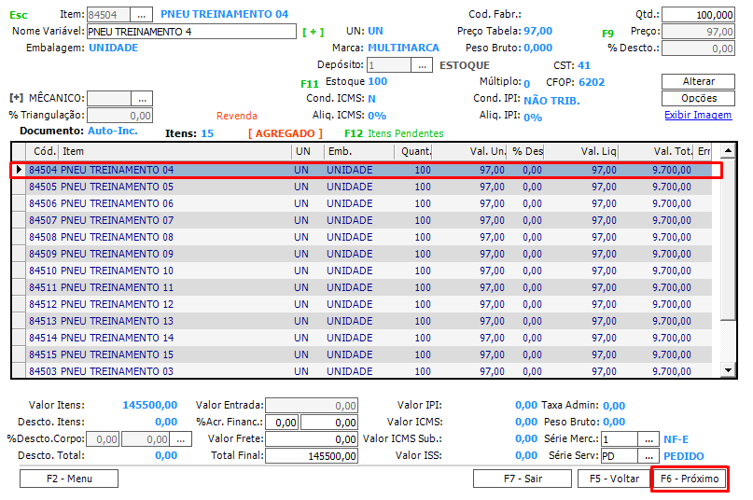Click the Opções button

(x=698, y=98)
